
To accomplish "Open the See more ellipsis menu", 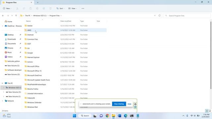I will (x=83, y=8).
